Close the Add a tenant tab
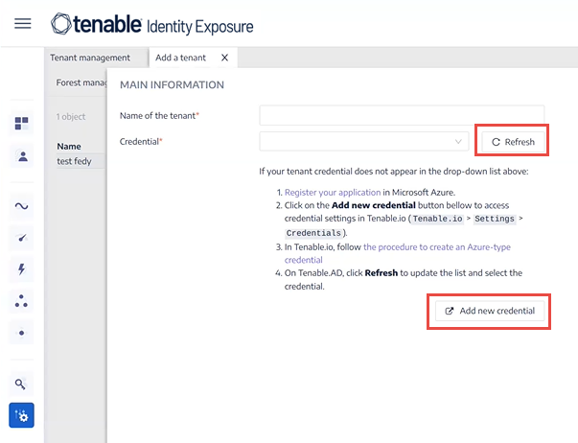 (224, 58)
